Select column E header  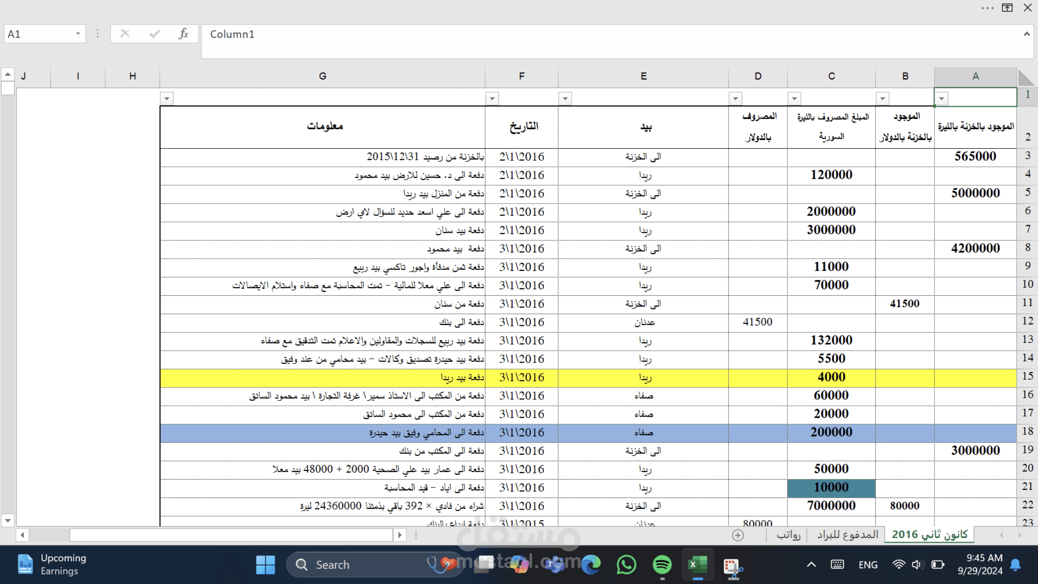pos(644,77)
